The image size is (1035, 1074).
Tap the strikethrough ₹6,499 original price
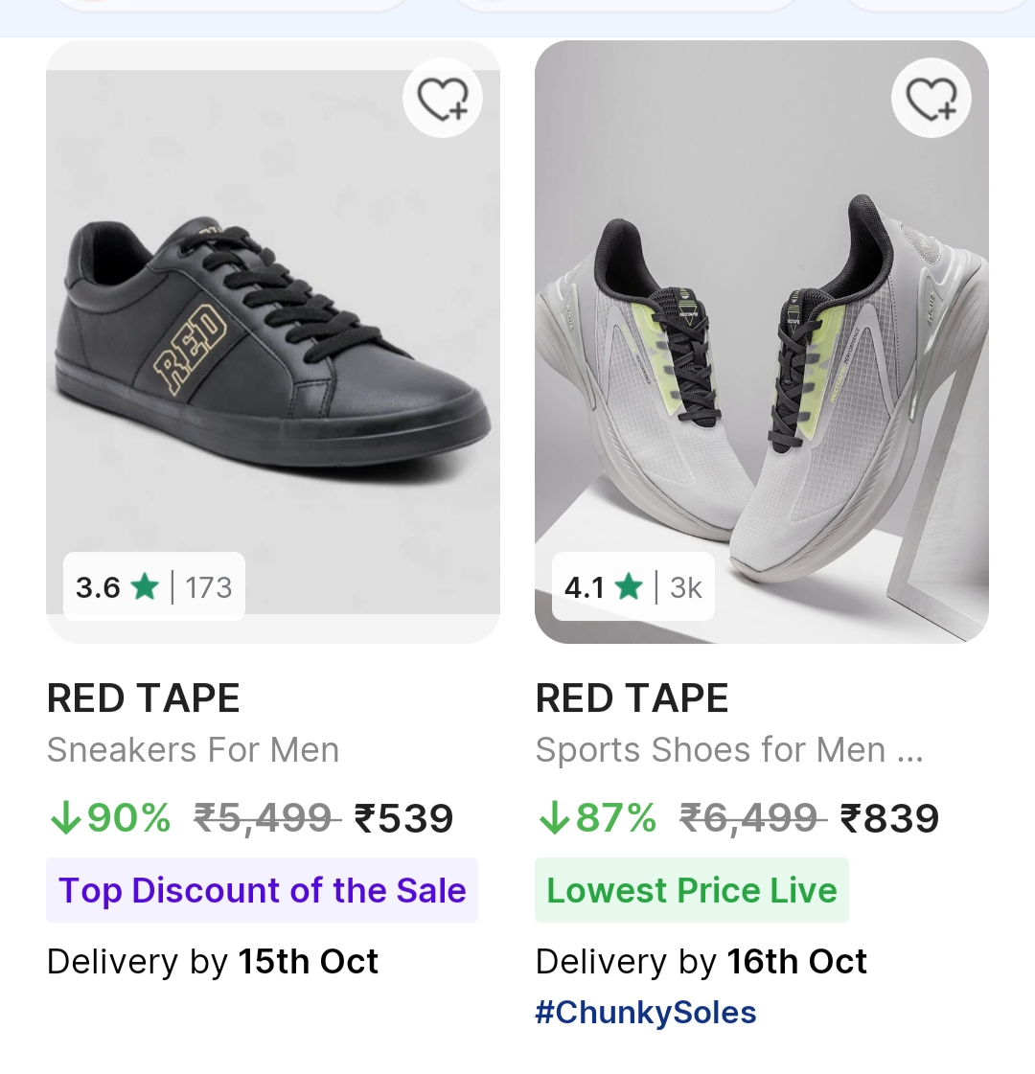tap(752, 818)
